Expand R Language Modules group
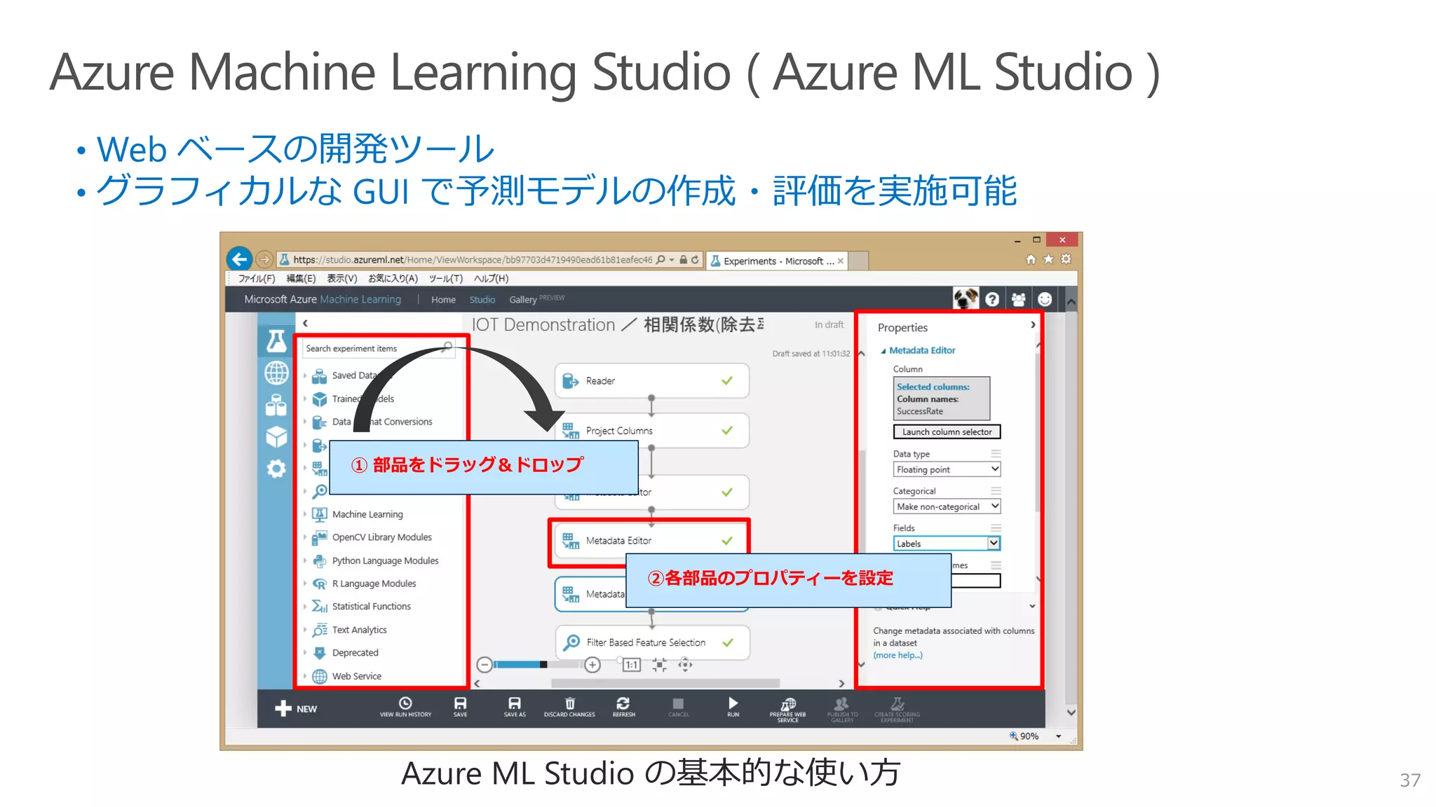The width and height of the screenshot is (1436, 807). click(x=305, y=584)
